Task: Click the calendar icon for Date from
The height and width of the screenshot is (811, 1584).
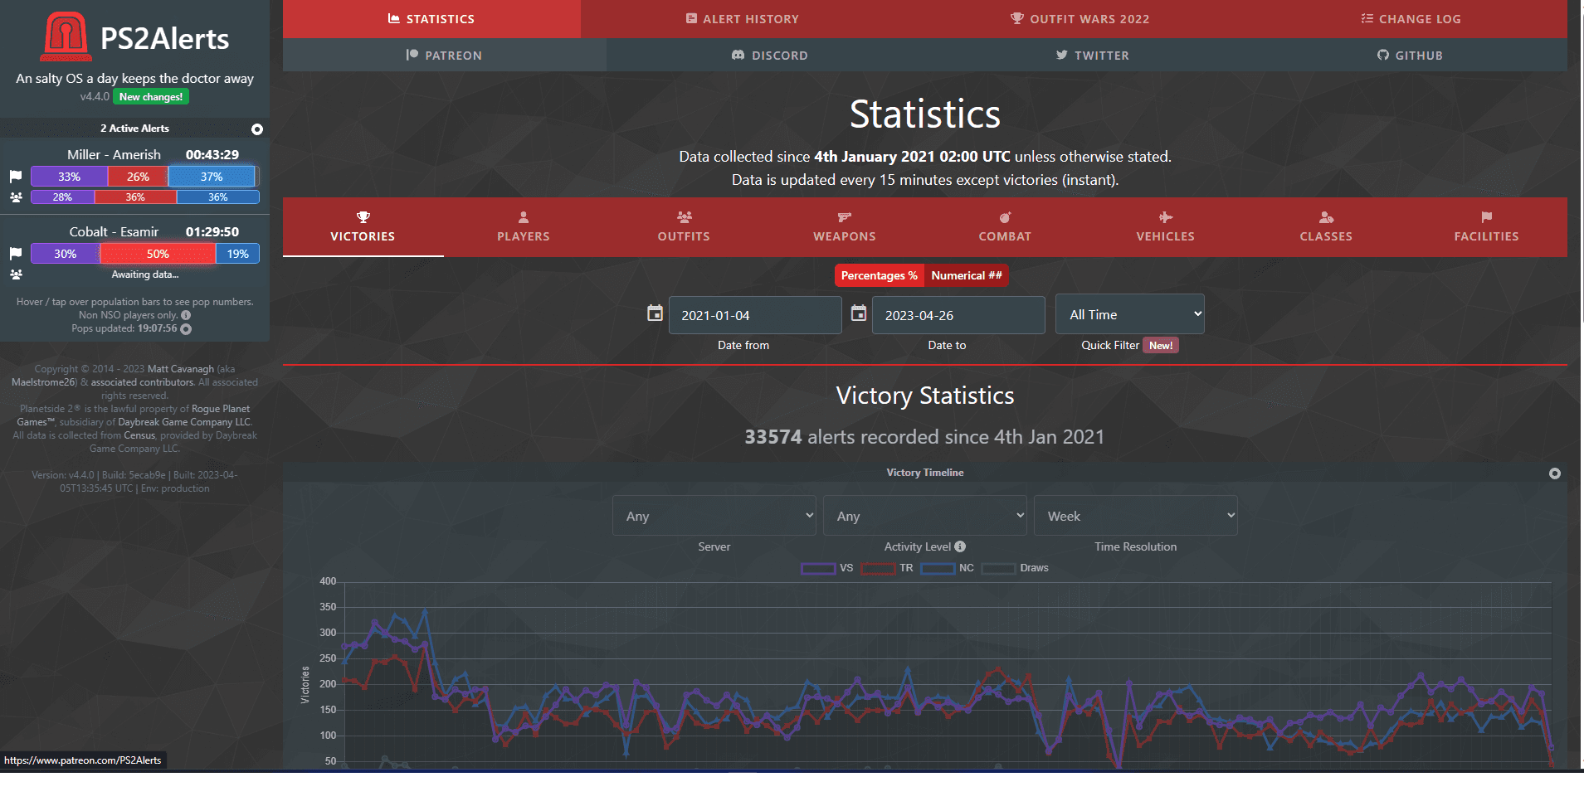Action: click(x=655, y=313)
